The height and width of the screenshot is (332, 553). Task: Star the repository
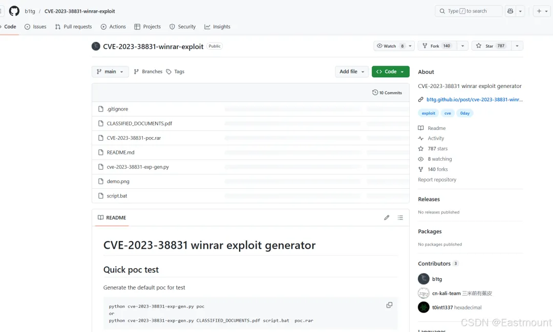click(x=491, y=46)
